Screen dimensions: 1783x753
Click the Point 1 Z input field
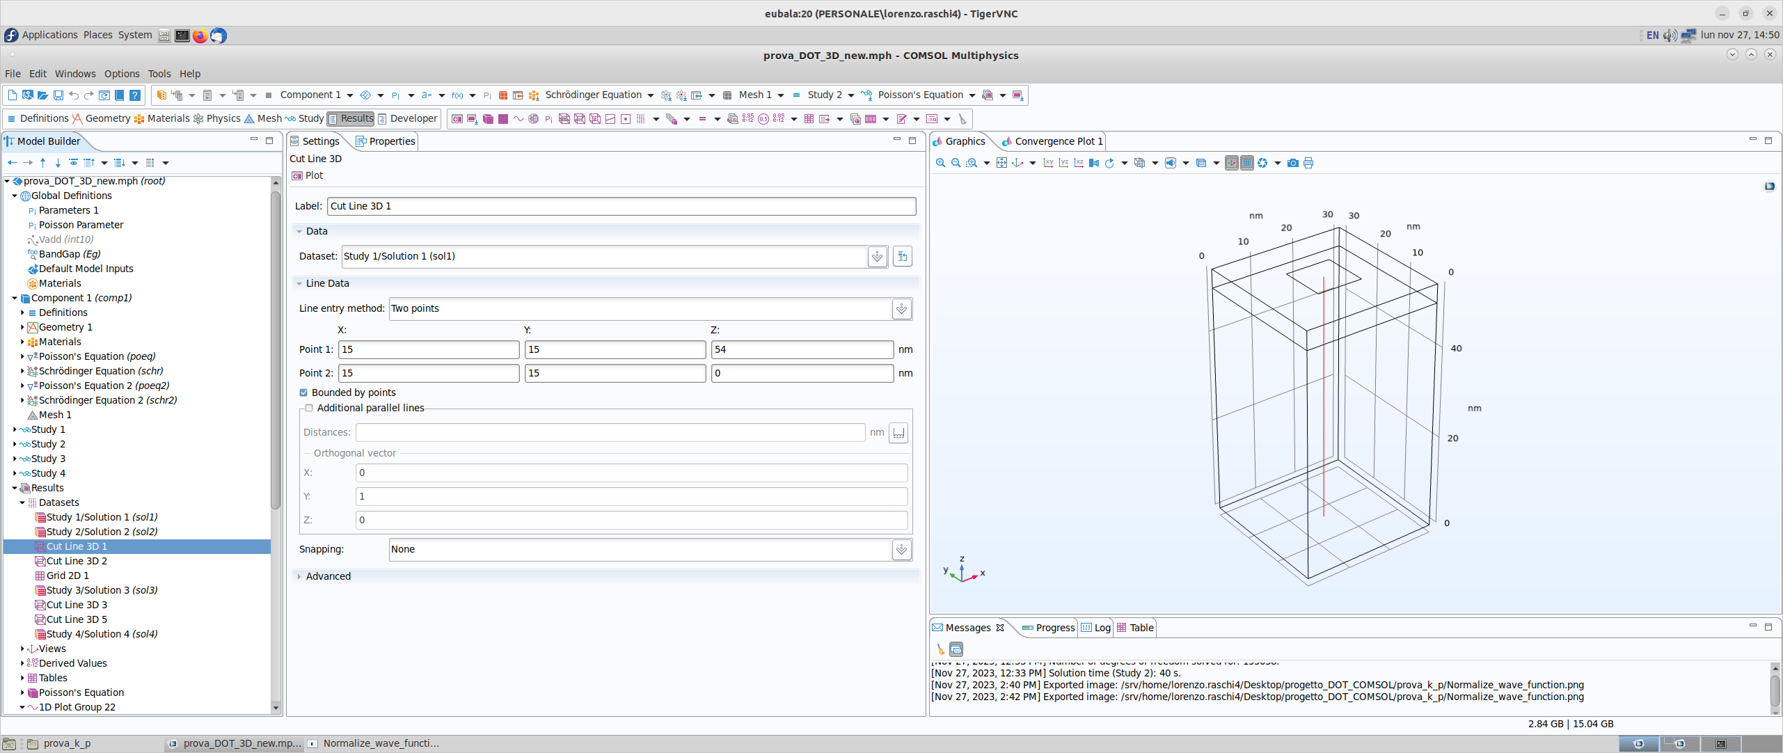[802, 349]
